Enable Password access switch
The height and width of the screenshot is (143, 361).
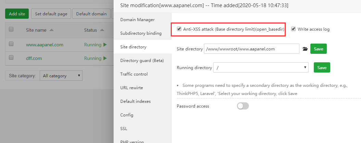pos(243,106)
